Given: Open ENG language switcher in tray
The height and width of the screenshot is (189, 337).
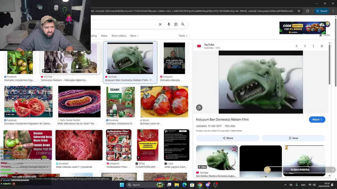Looking at the screenshot, I should click(303, 185).
